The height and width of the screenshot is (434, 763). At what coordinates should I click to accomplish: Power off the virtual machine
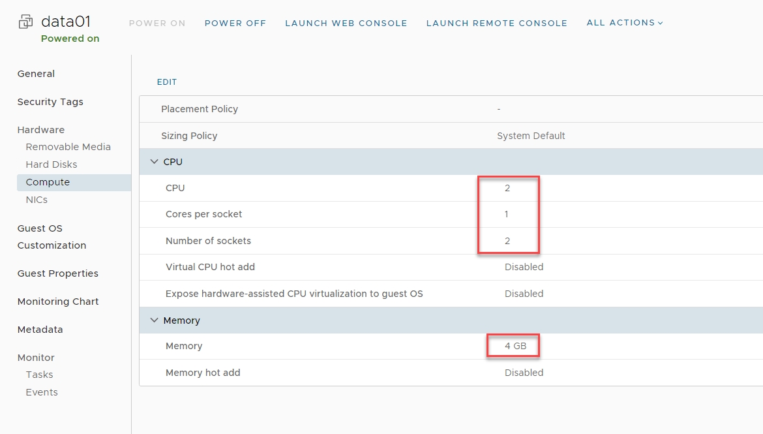click(235, 23)
